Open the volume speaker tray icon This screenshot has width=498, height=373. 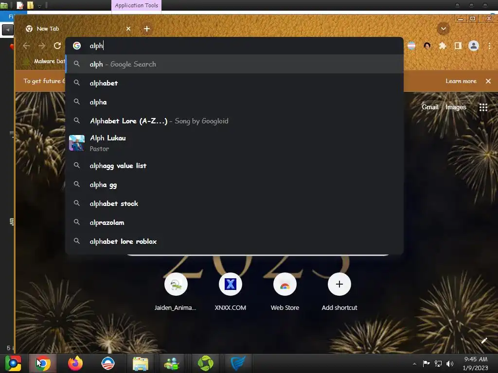[450, 364]
